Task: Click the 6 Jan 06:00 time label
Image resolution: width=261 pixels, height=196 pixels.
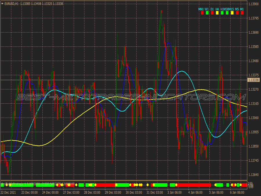Action: click(237, 193)
